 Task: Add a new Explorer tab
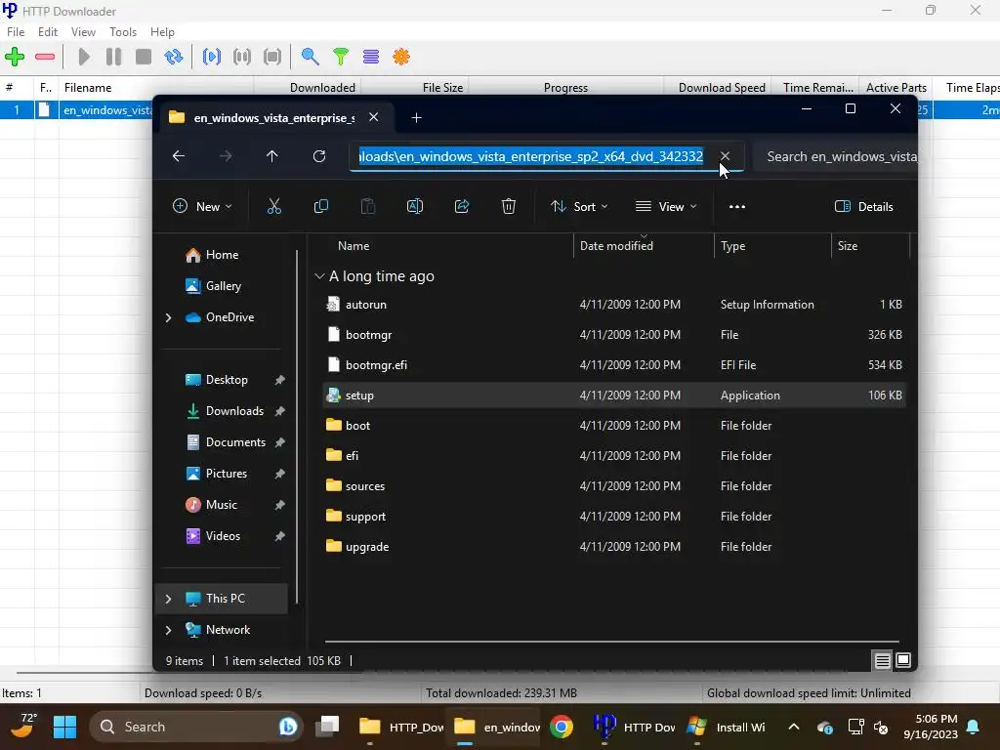pyautogui.click(x=416, y=117)
